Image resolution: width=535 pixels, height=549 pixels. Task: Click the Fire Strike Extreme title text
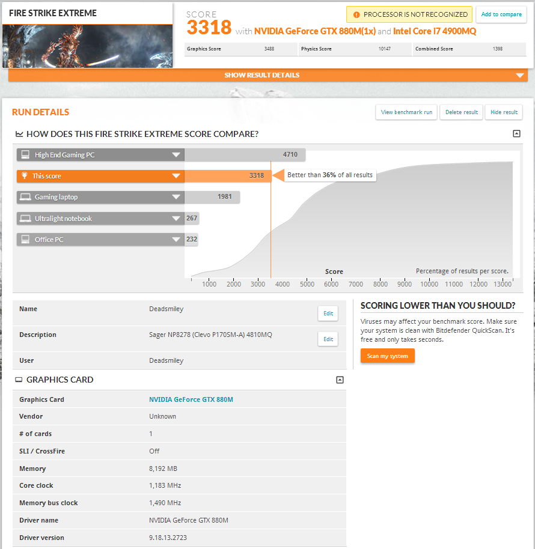pos(53,13)
